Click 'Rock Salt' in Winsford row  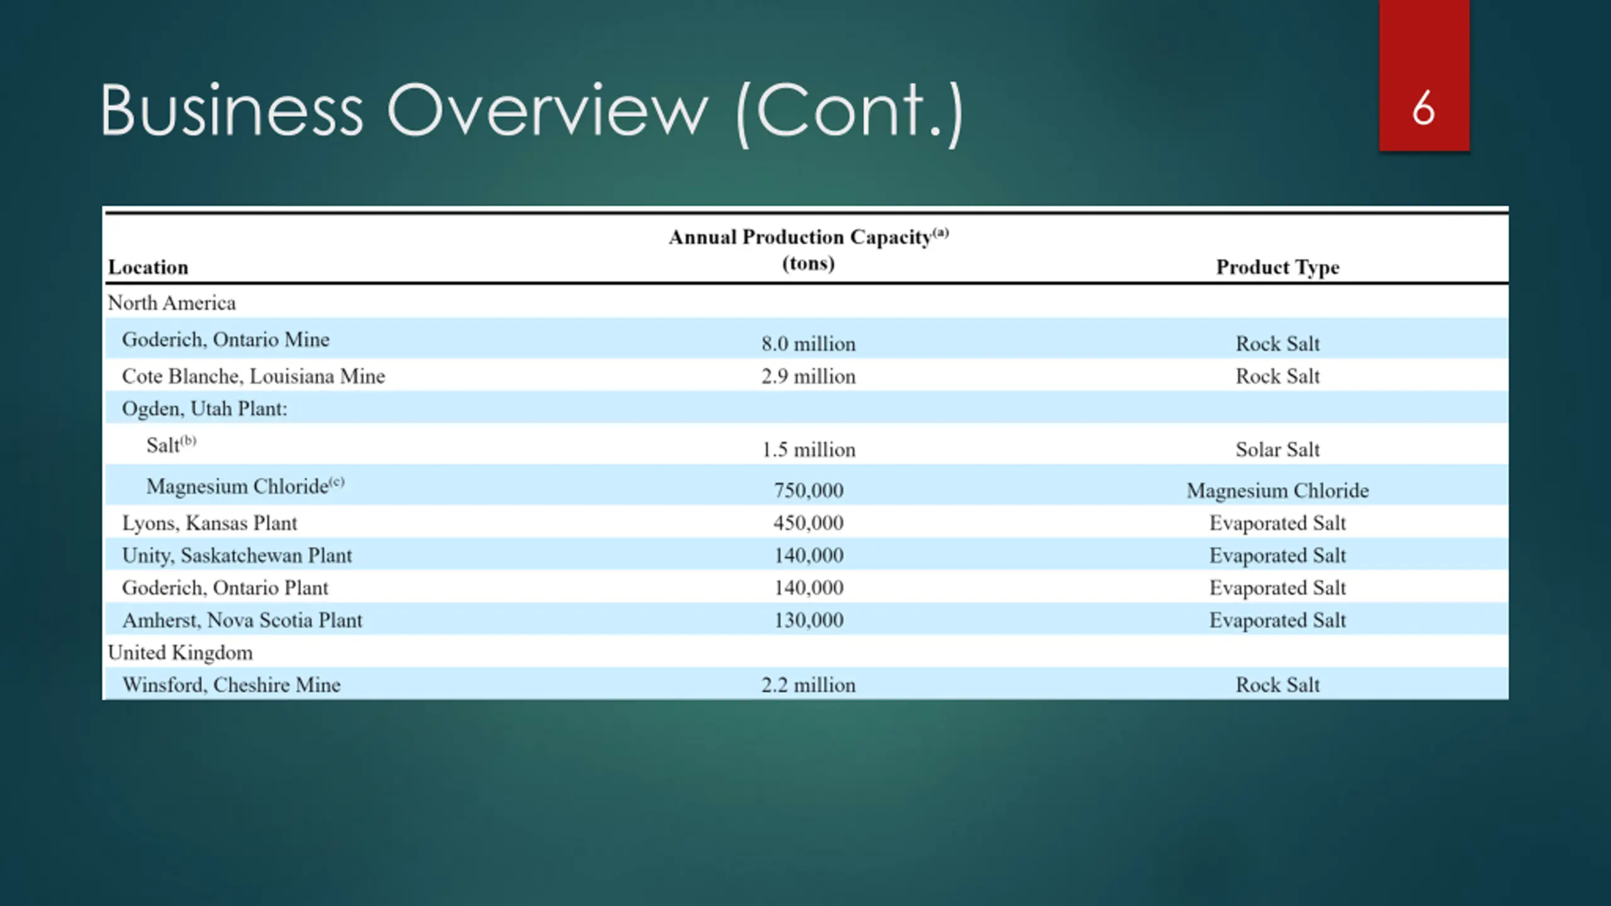coord(1277,685)
